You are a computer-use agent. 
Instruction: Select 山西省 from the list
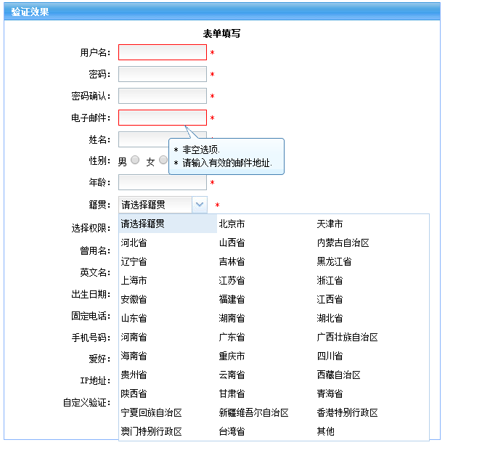[232, 242]
